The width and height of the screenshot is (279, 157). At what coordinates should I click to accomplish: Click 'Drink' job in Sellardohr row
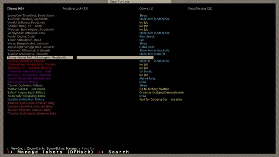(143, 96)
